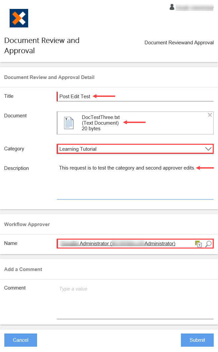218x352 pixels.
Task: Click the user profile person icon in header
Action: coord(172,7)
